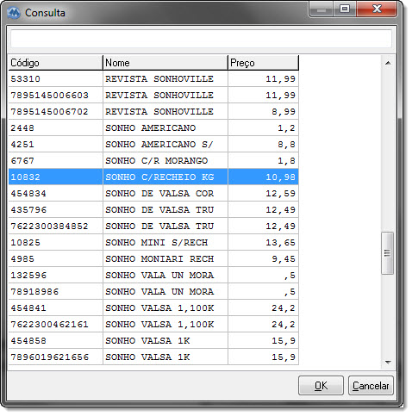Click the price 13,65 cell
The image size is (412, 416).
point(263,242)
